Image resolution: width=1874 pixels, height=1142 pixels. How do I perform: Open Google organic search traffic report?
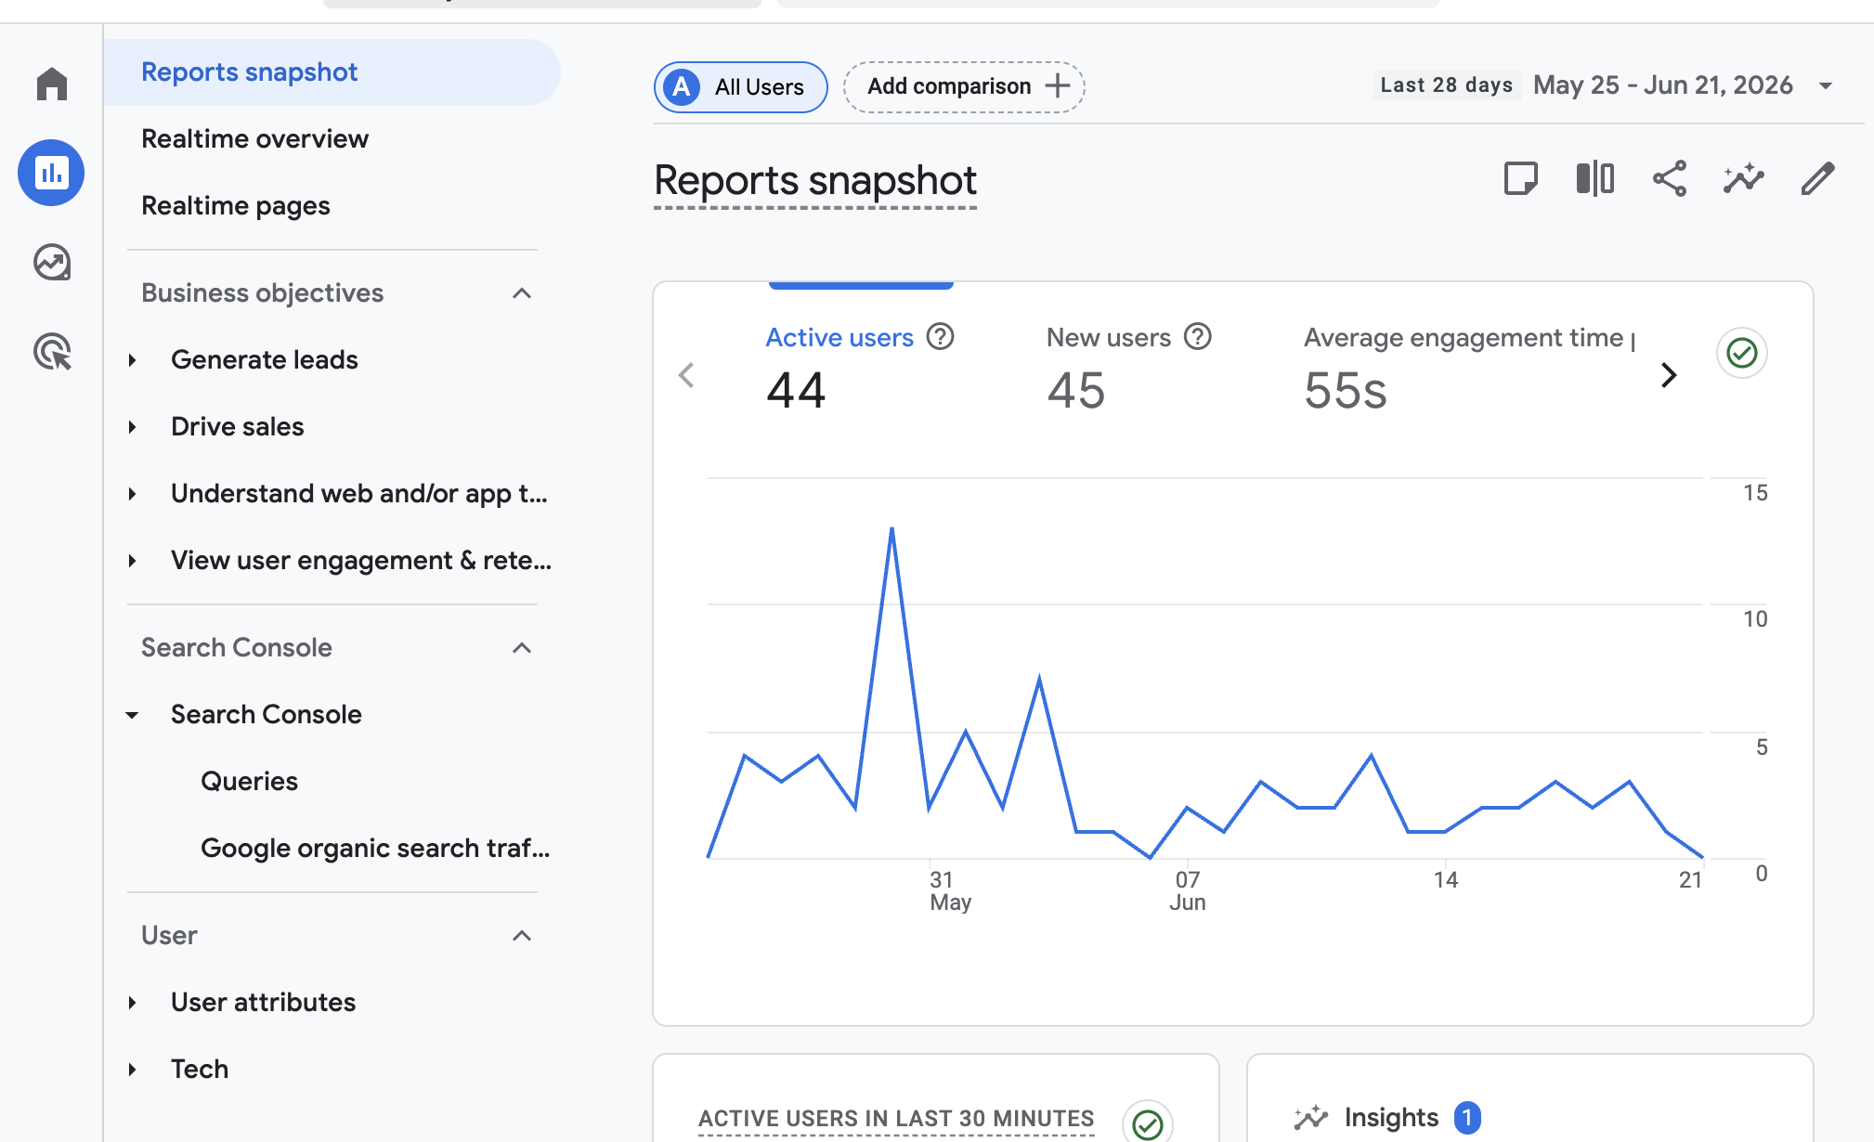[x=375, y=849]
